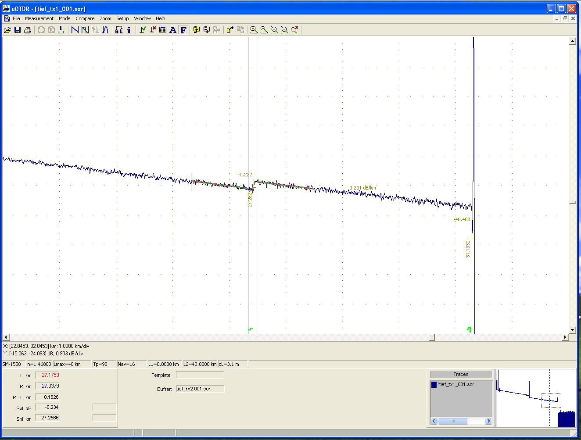Select tief_tx1_001.sor in Traces list
The image size is (581, 440).
point(456,384)
